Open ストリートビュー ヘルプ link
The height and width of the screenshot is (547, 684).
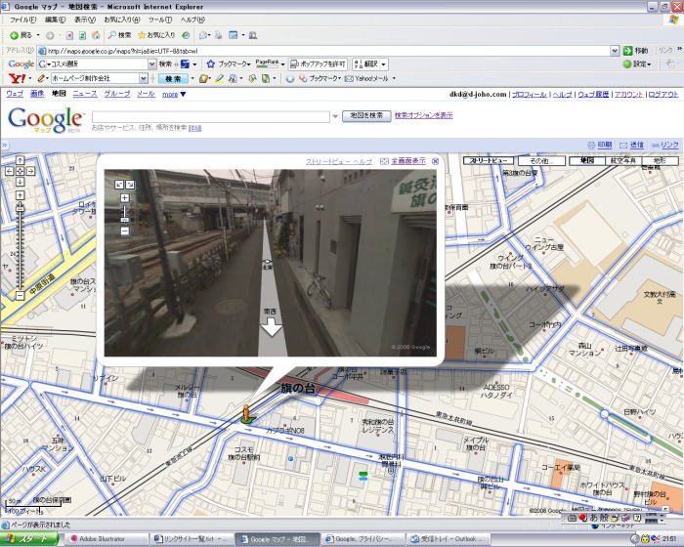[339, 162]
